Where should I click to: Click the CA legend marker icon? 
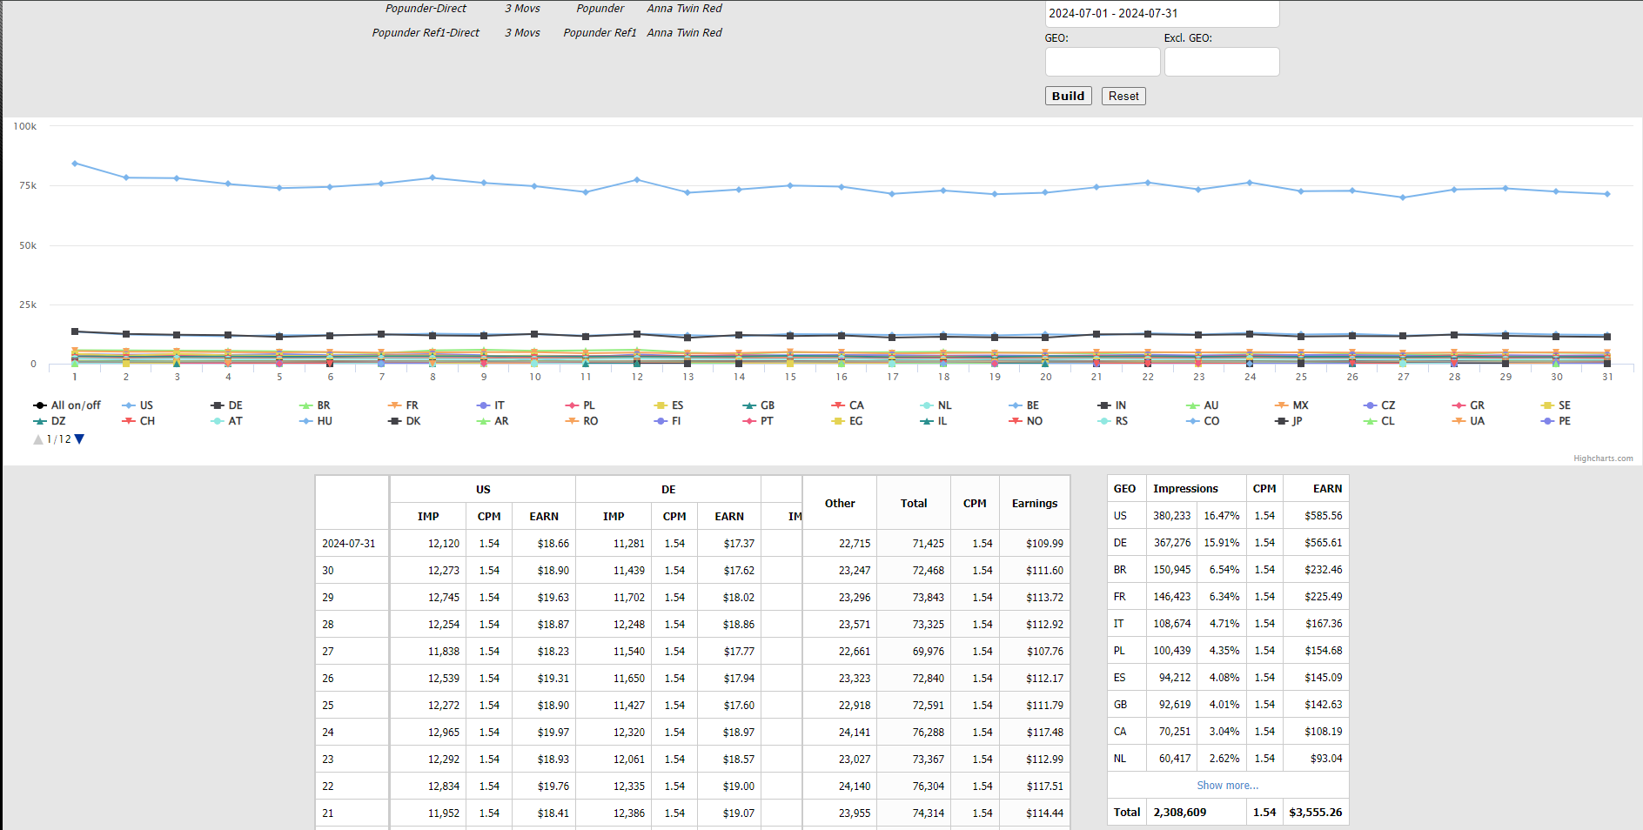point(838,405)
